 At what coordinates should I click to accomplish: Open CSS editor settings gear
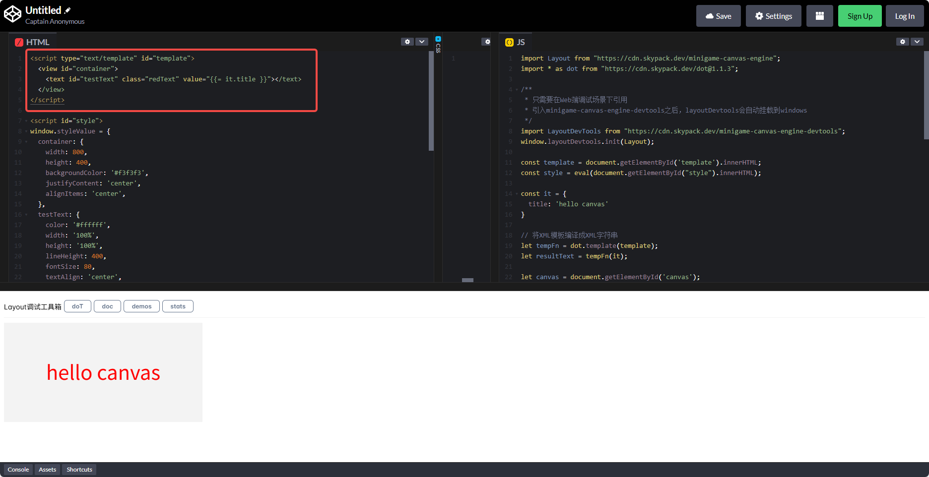tap(487, 42)
